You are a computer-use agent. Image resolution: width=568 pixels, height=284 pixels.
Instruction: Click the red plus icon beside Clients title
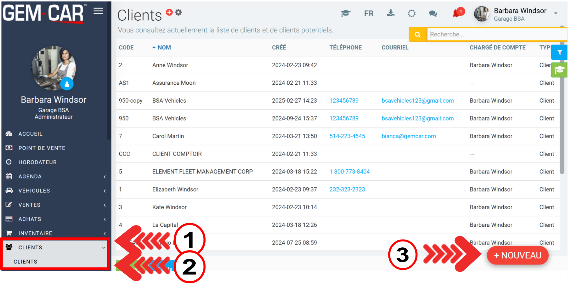coord(169,12)
